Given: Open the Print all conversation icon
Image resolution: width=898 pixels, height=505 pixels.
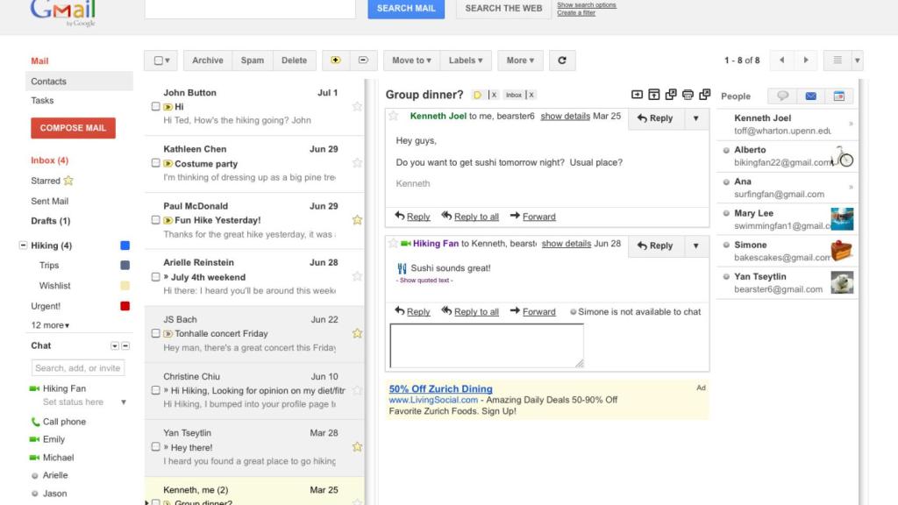Looking at the screenshot, I should [x=688, y=96].
